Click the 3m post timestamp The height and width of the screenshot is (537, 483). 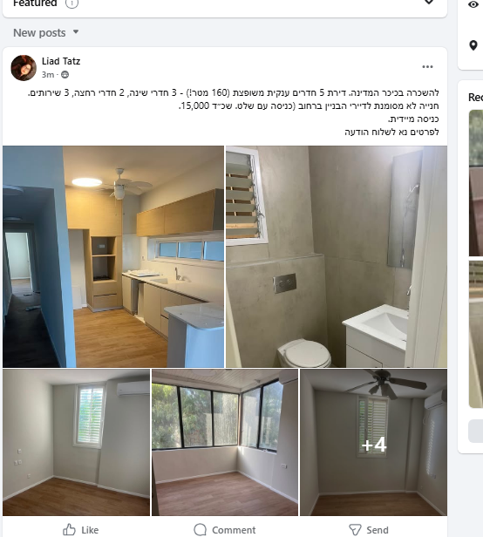[48, 75]
